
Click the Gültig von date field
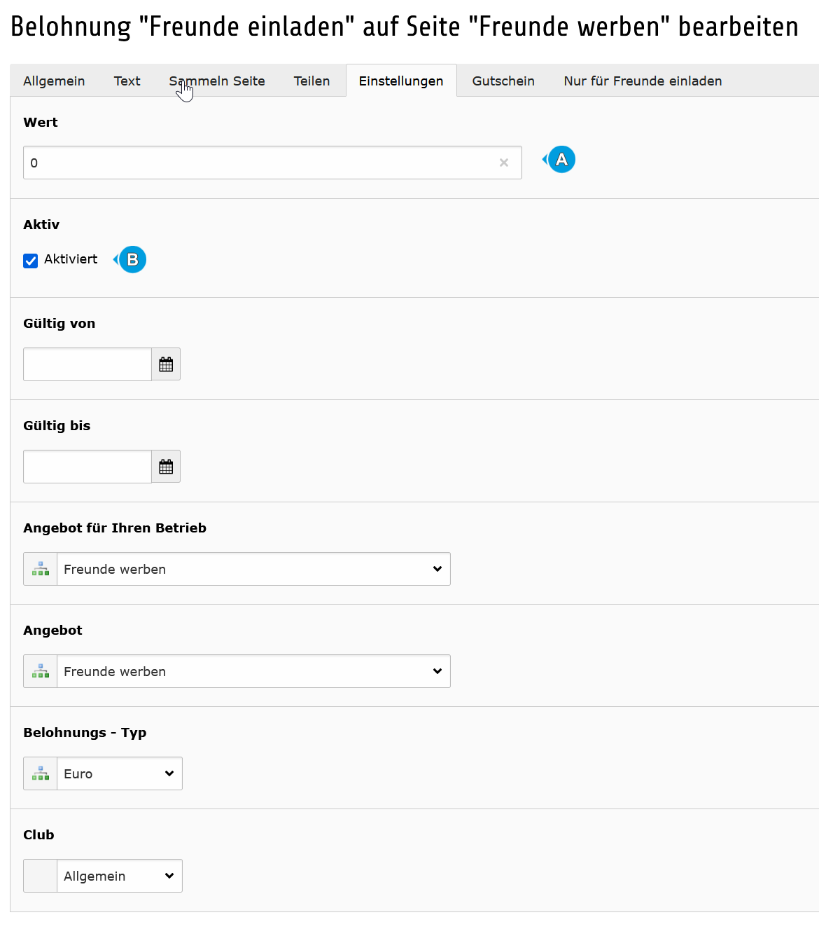pyautogui.click(x=87, y=364)
